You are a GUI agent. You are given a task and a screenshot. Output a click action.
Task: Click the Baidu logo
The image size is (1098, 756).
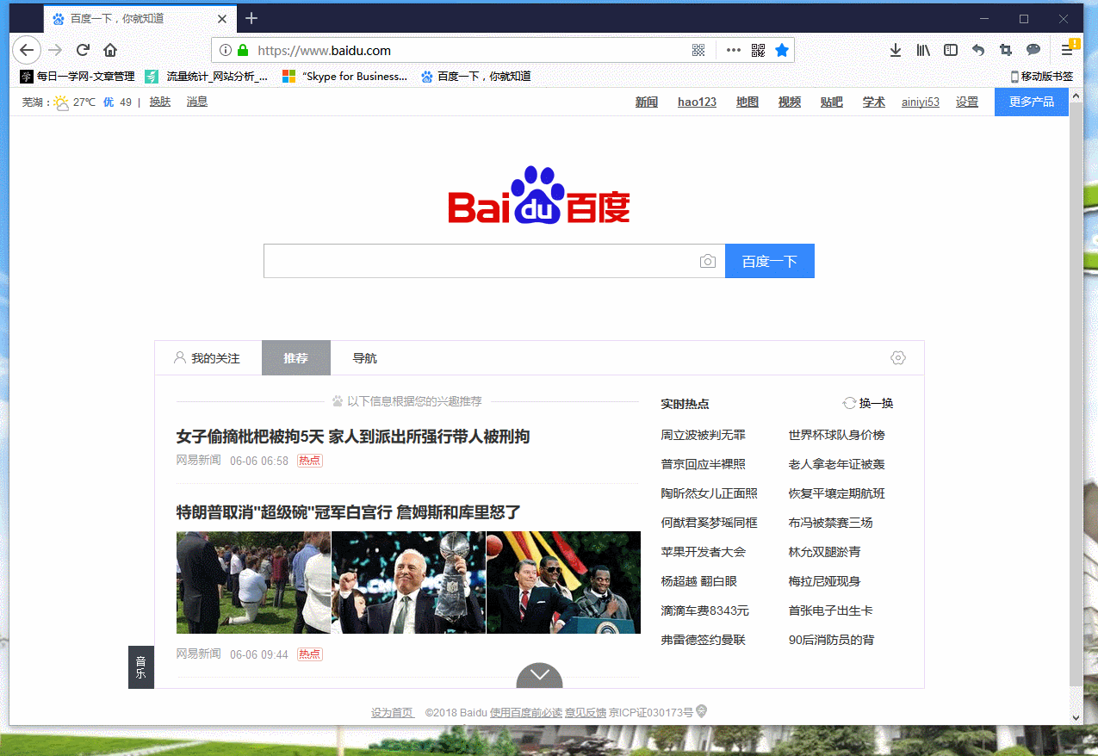539,195
